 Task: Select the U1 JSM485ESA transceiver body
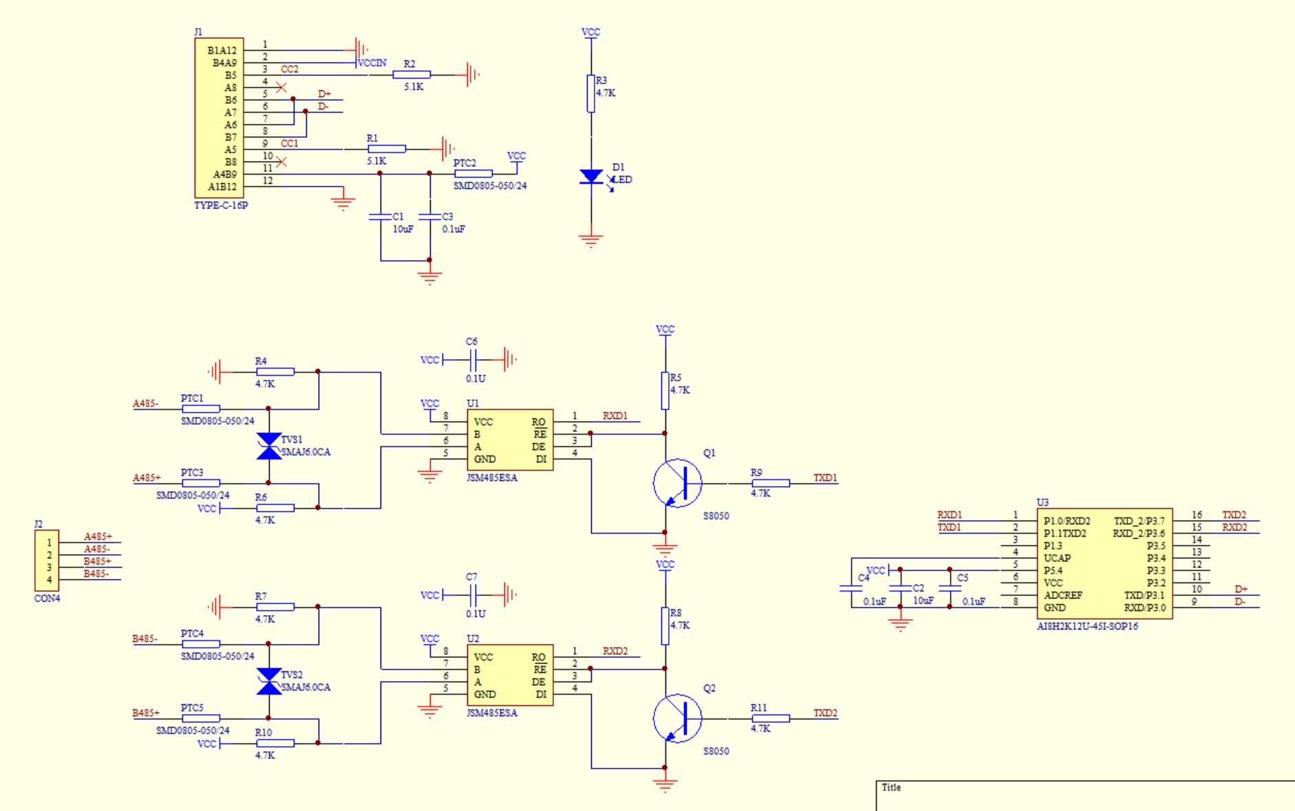click(509, 440)
